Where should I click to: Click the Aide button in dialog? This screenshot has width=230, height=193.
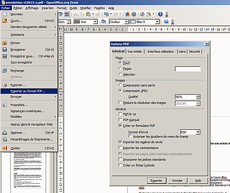[x=198, y=180]
